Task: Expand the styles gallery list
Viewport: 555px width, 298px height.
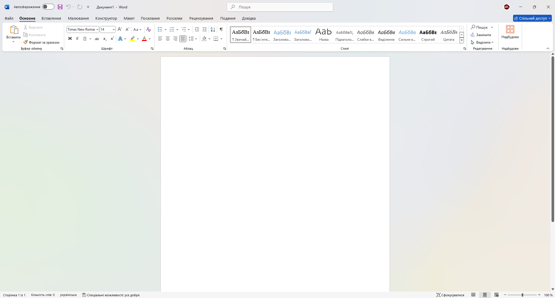Action: point(462,40)
